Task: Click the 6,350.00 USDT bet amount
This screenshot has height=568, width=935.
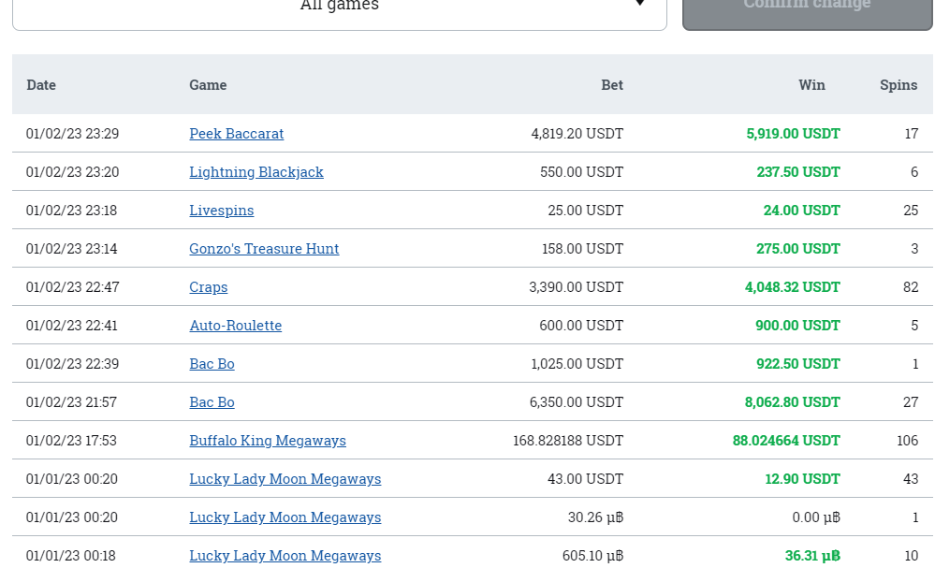Action: (x=576, y=402)
